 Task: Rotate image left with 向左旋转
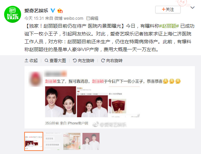click(x=83, y=60)
